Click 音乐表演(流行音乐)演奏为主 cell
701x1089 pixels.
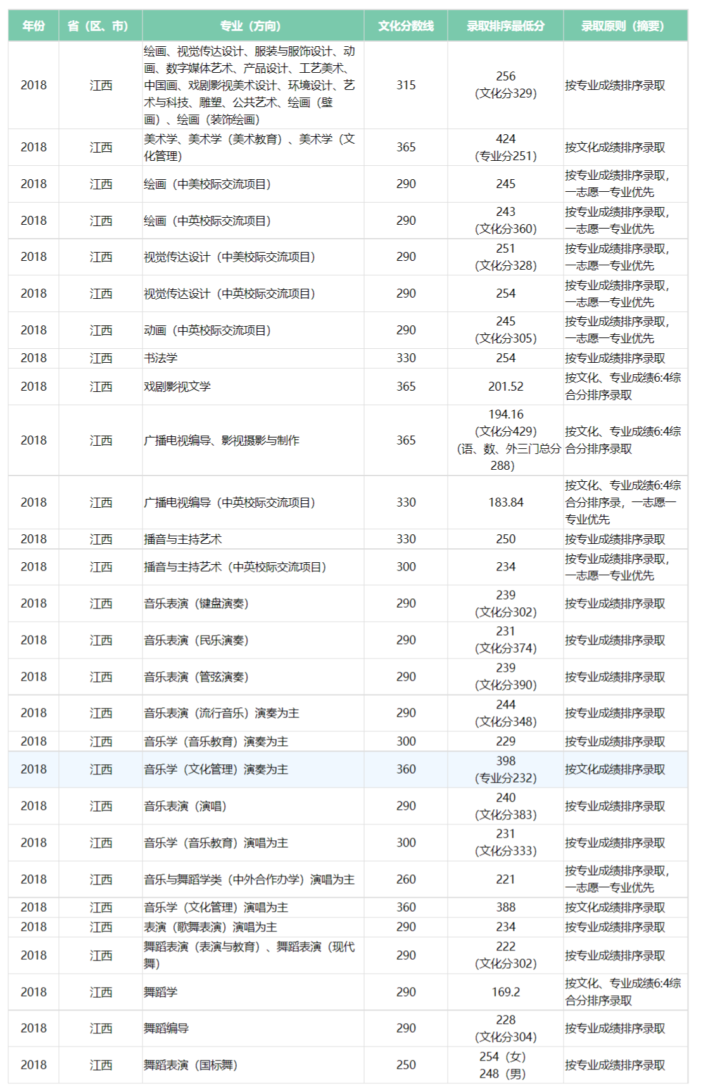tap(253, 714)
